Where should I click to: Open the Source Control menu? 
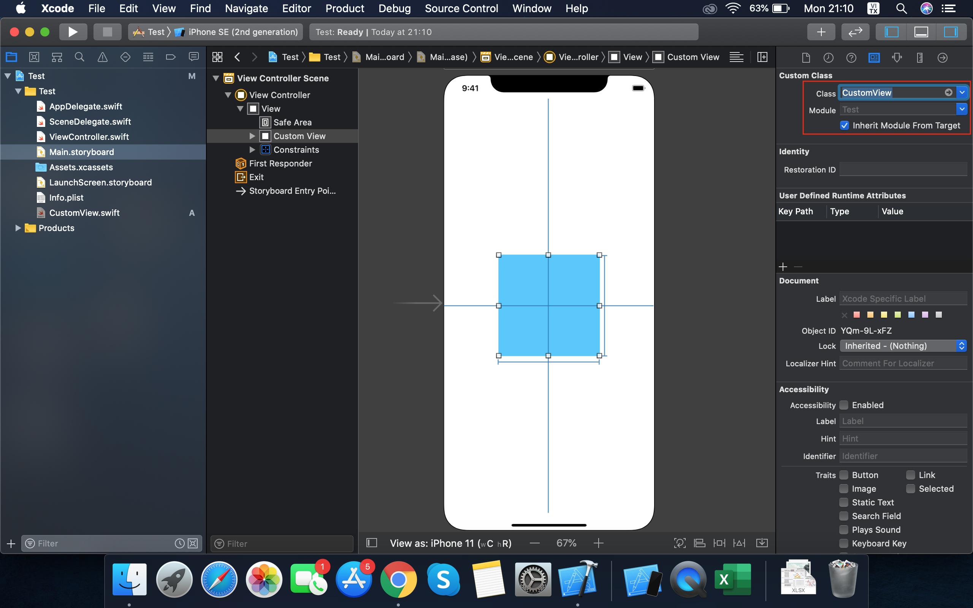tap(461, 8)
